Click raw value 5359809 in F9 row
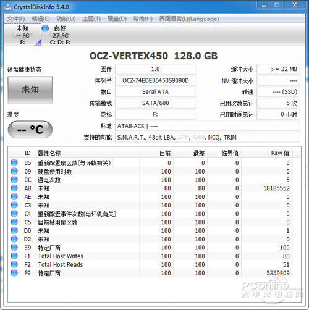309x310 pixels. 278,273
